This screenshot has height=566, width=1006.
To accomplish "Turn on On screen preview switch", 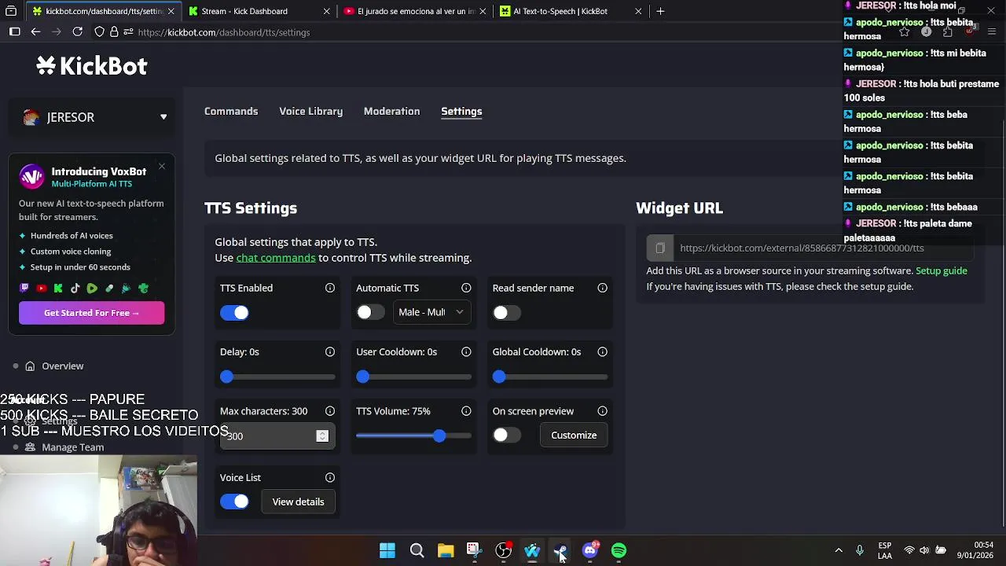I will pos(507,436).
